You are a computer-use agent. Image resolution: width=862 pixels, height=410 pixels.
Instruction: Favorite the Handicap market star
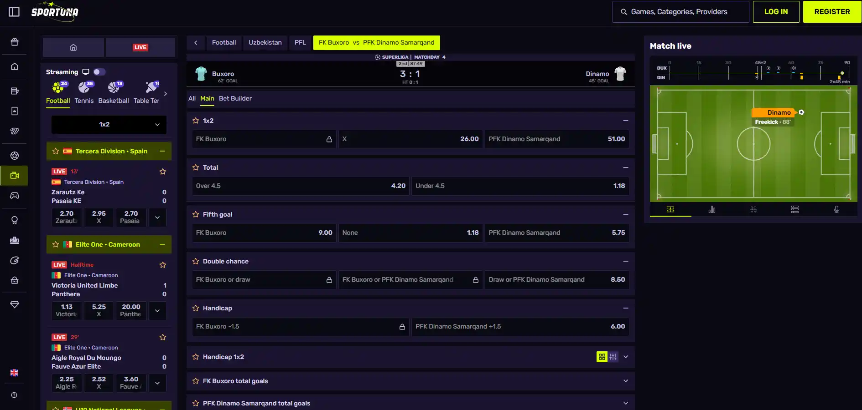point(196,308)
